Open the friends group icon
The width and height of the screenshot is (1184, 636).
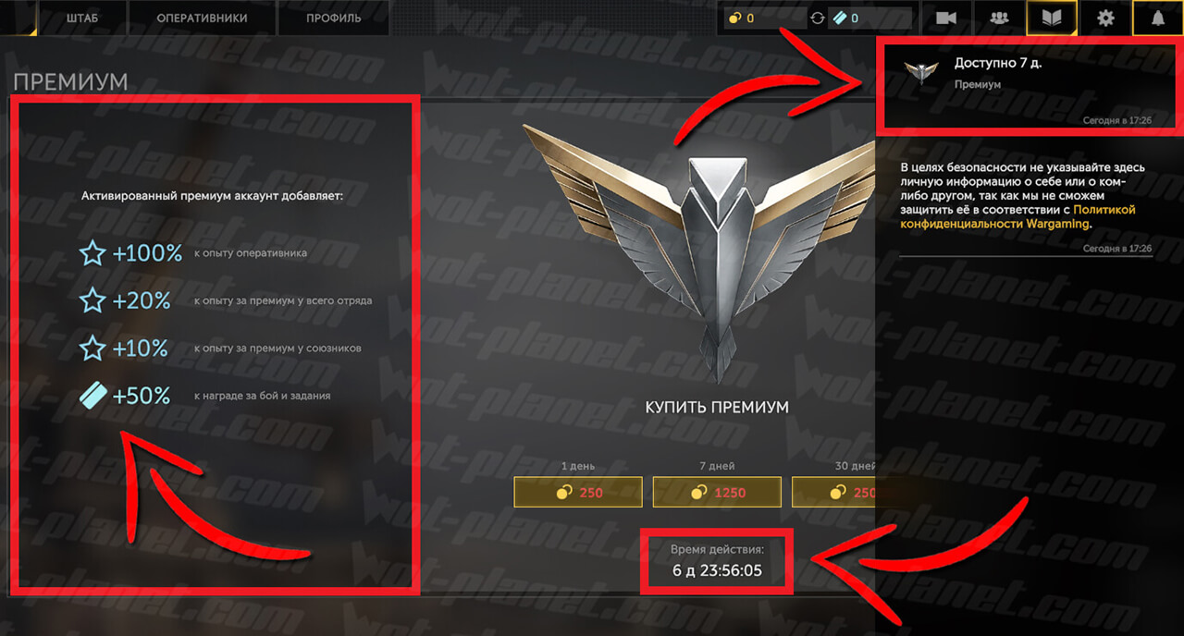pyautogui.click(x=998, y=18)
